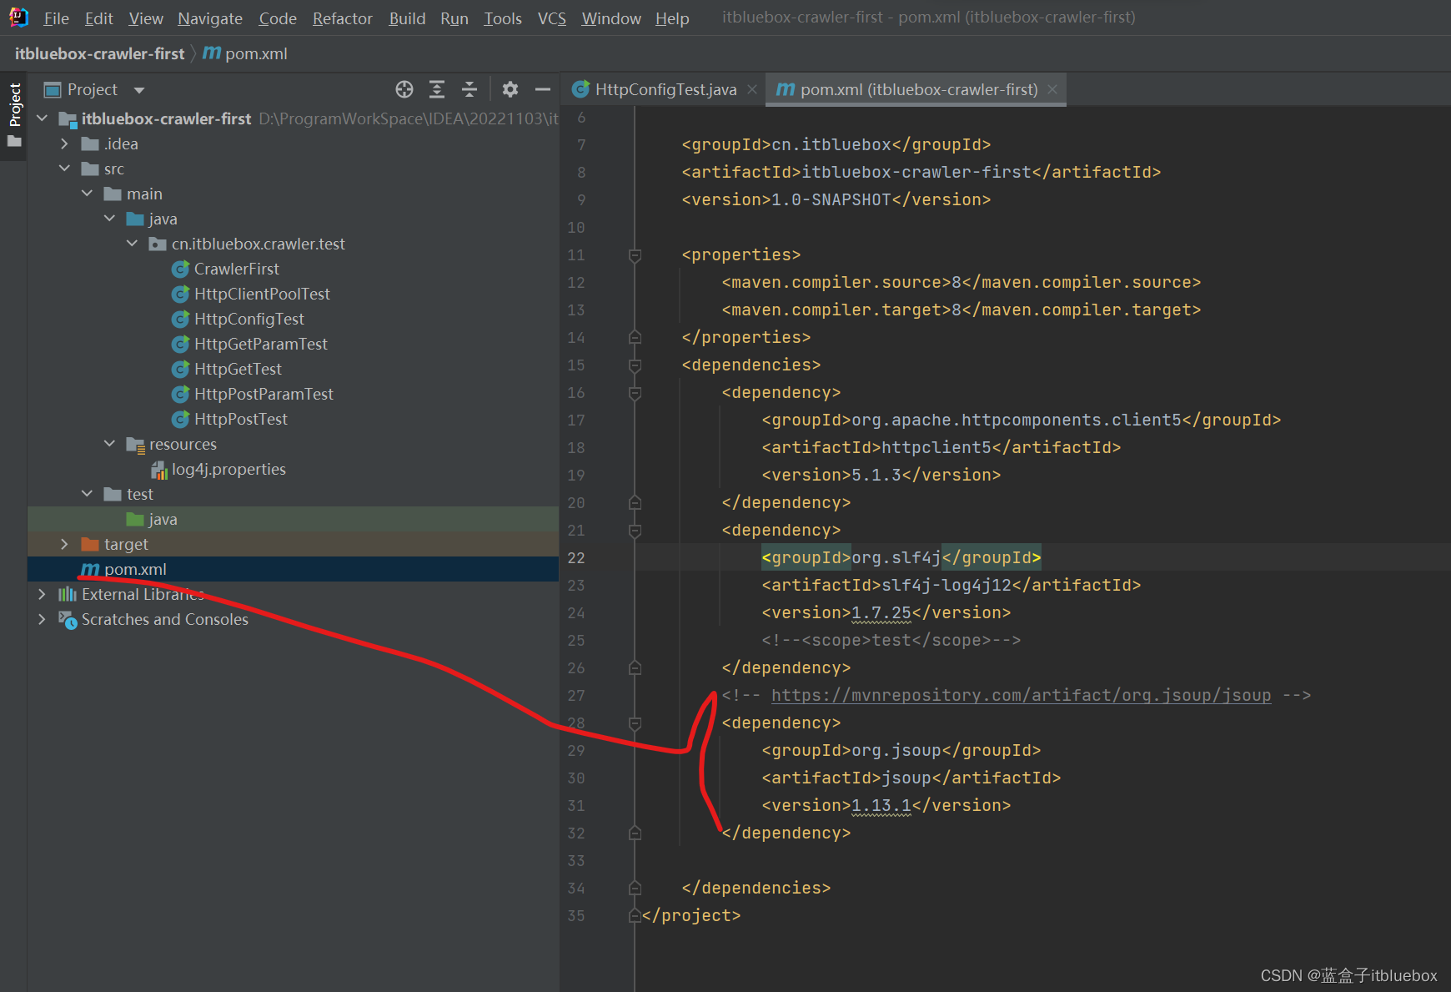Open the Navigate menu

click(210, 18)
